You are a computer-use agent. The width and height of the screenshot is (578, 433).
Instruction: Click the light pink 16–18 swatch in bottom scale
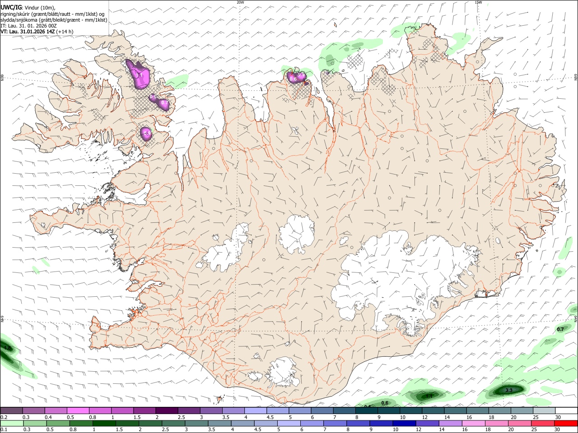tap(474, 423)
